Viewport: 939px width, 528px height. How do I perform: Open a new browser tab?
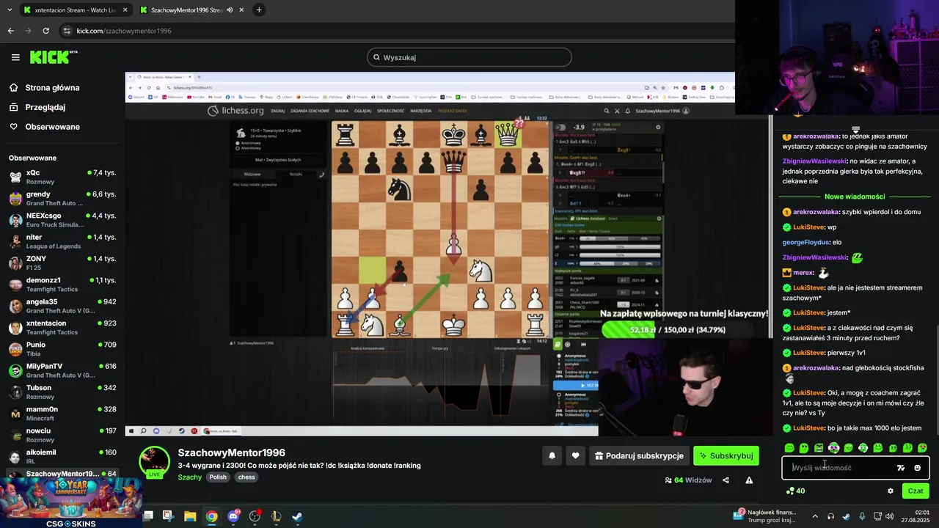pos(259,10)
